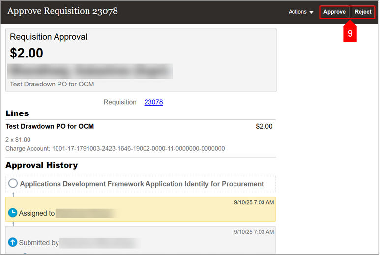380x255 pixels.
Task: Click the Approve Requisition 23078 page title
Action: (x=62, y=11)
